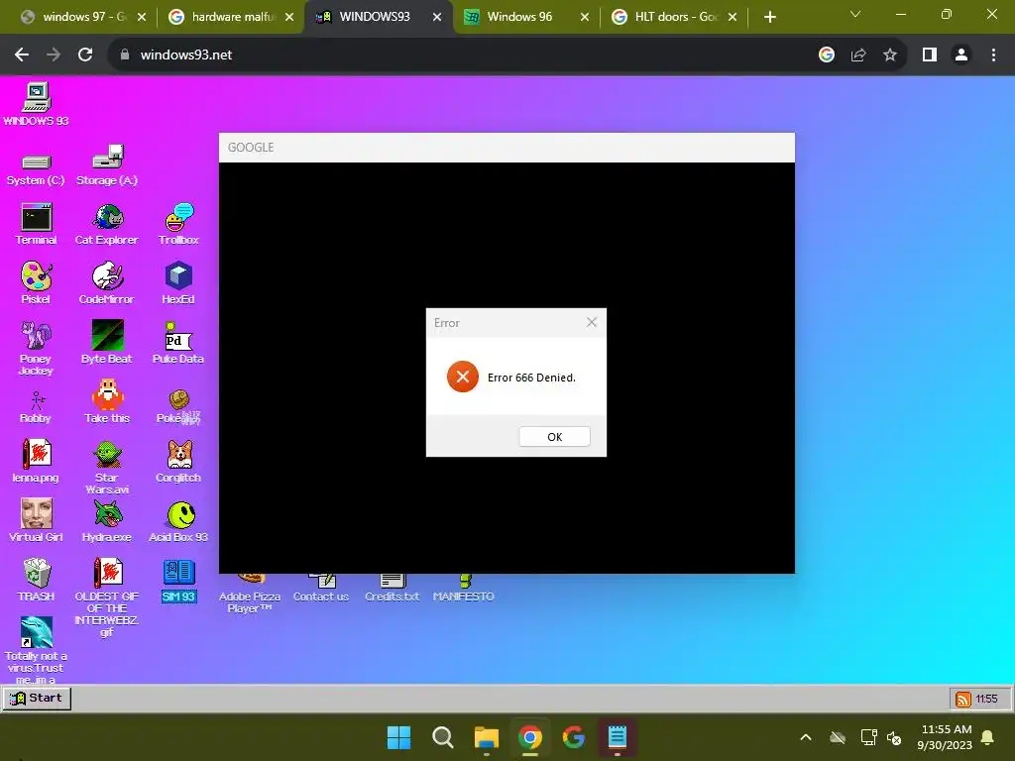Open the taskbar clock showing 11:55 AM
The height and width of the screenshot is (761, 1015).
tap(945, 737)
